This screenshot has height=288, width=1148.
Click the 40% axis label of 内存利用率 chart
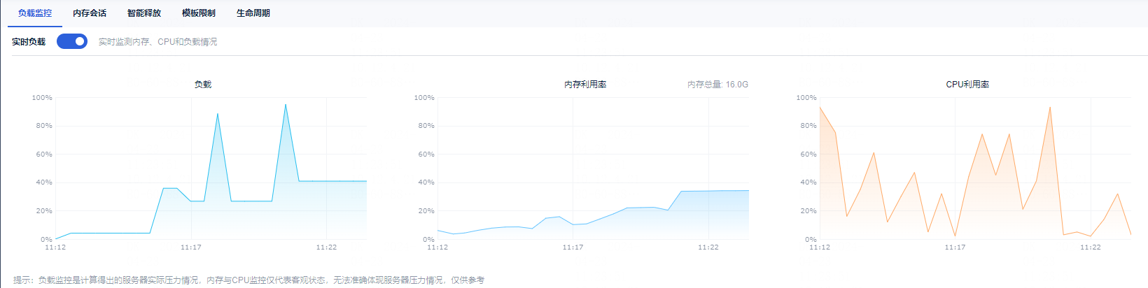pyautogui.click(x=426, y=182)
